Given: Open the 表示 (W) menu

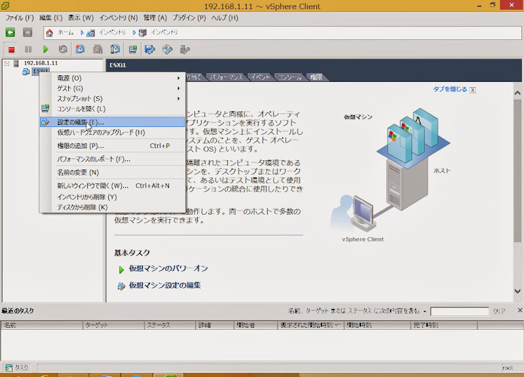Looking at the screenshot, I should (81, 18).
